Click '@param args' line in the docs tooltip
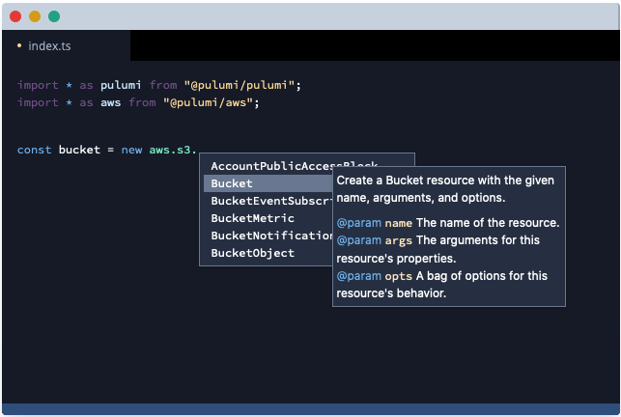This screenshot has height=417, width=621. coord(438,249)
